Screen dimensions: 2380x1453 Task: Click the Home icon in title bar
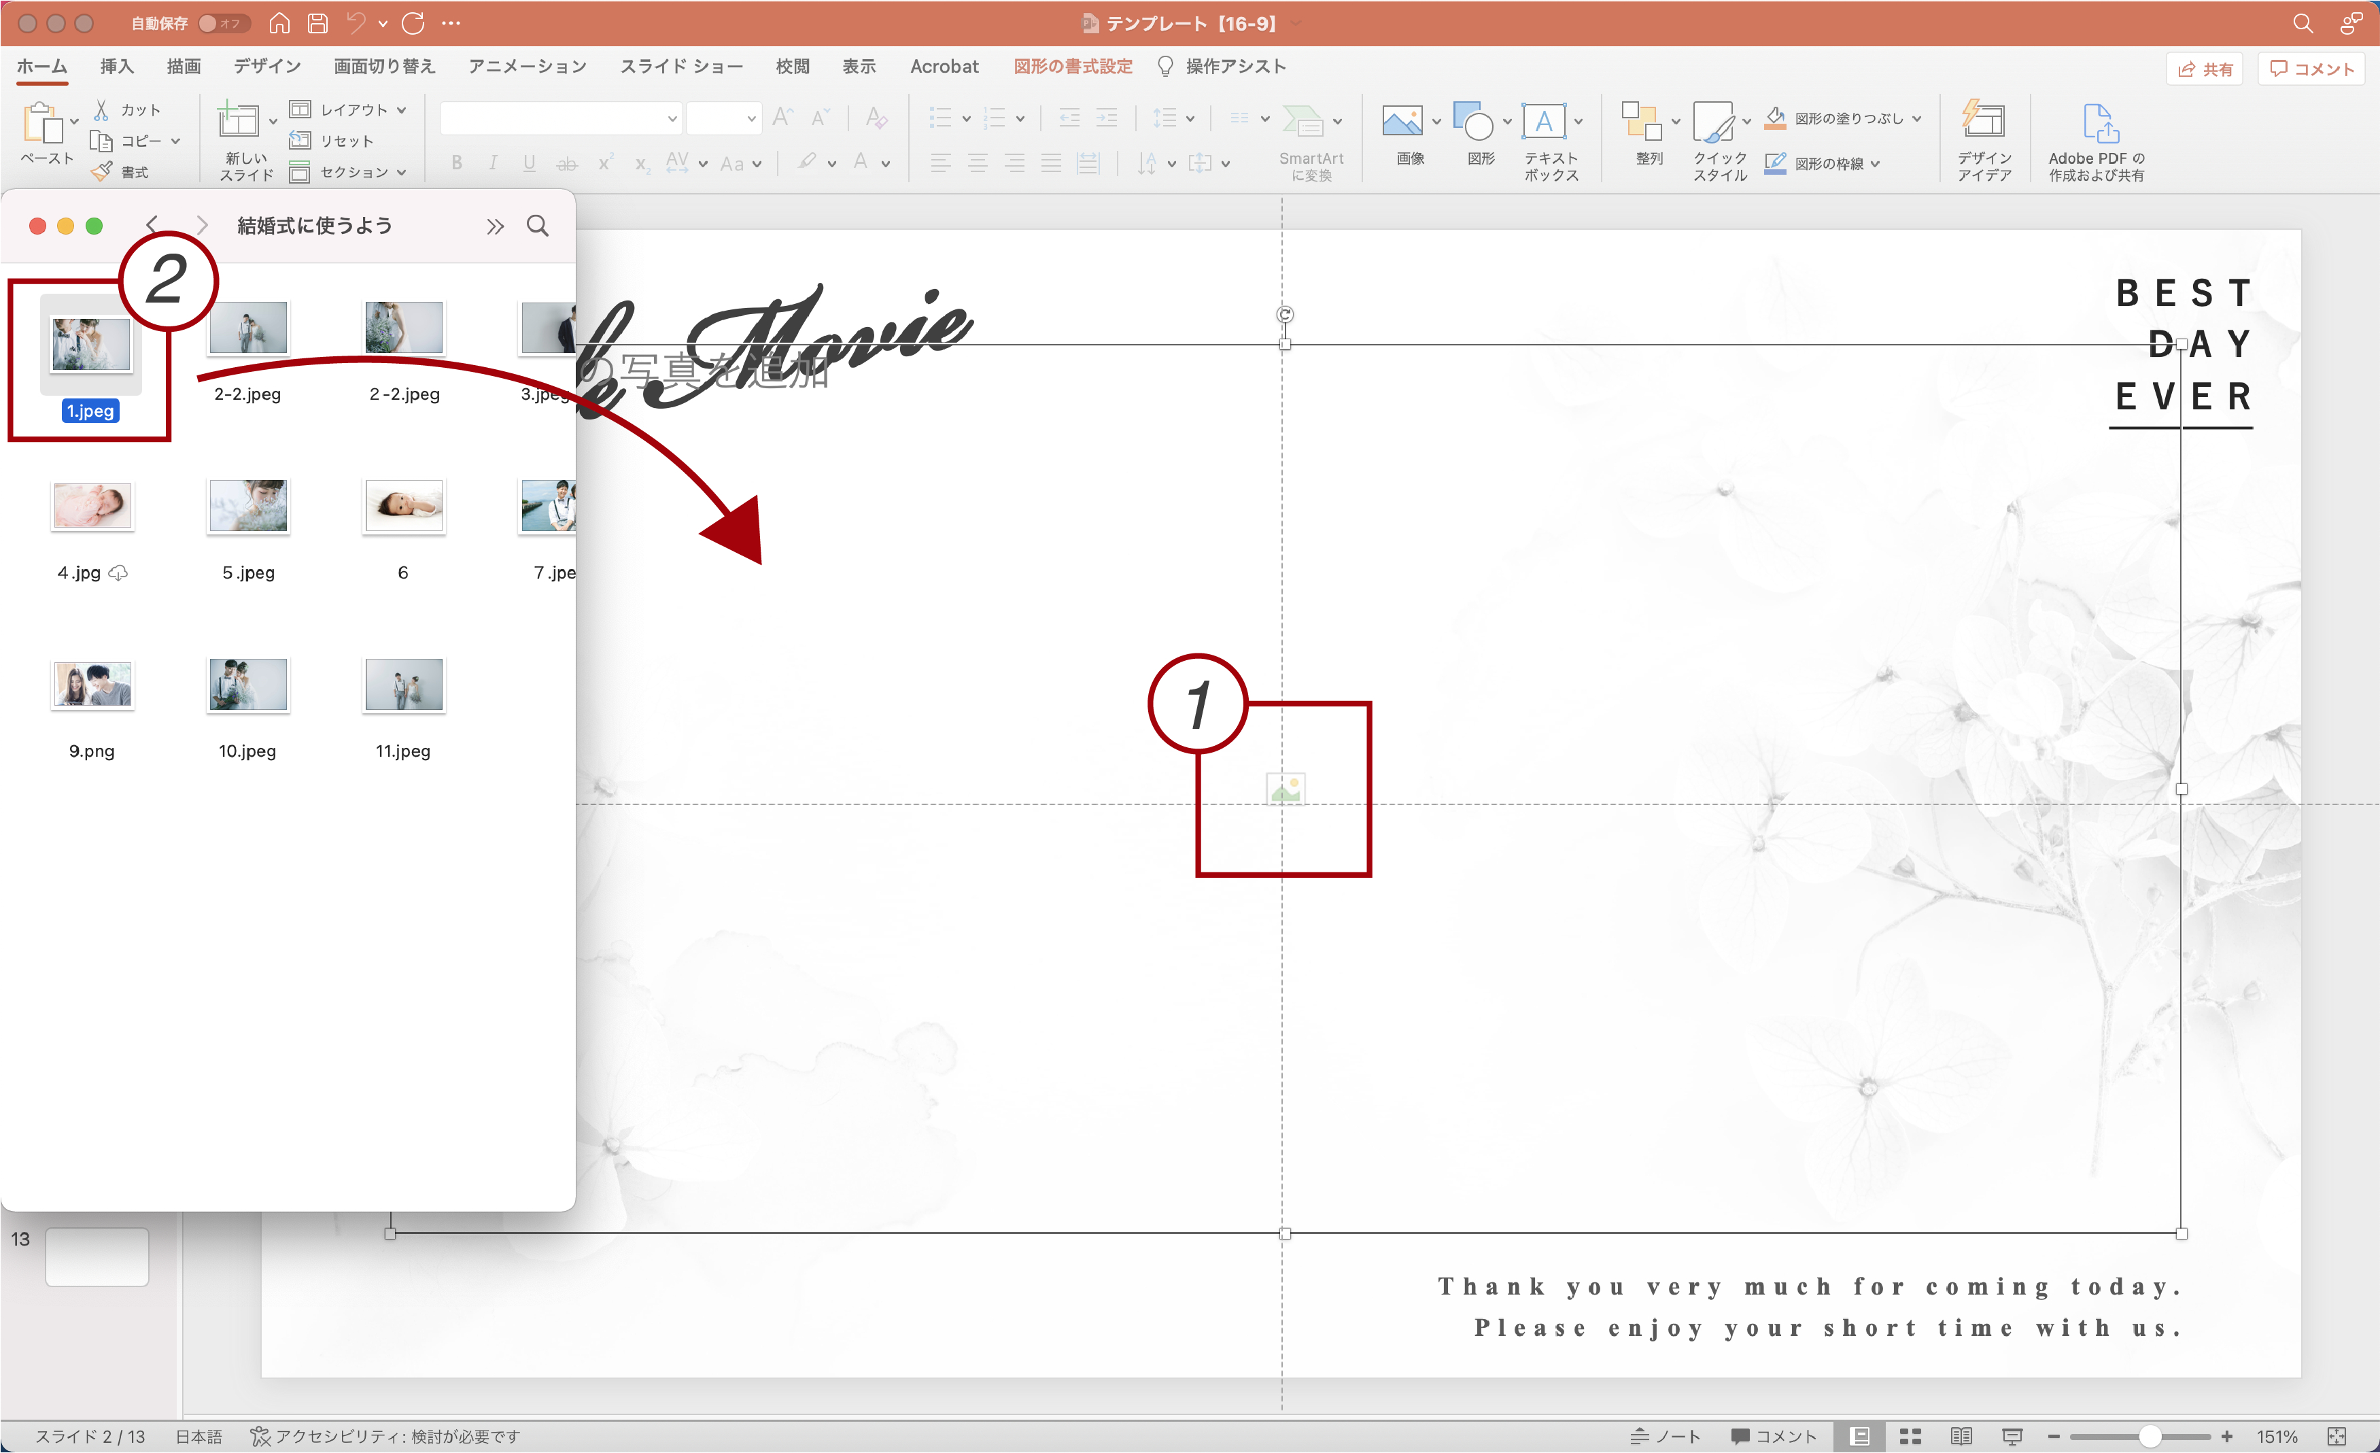[x=279, y=23]
